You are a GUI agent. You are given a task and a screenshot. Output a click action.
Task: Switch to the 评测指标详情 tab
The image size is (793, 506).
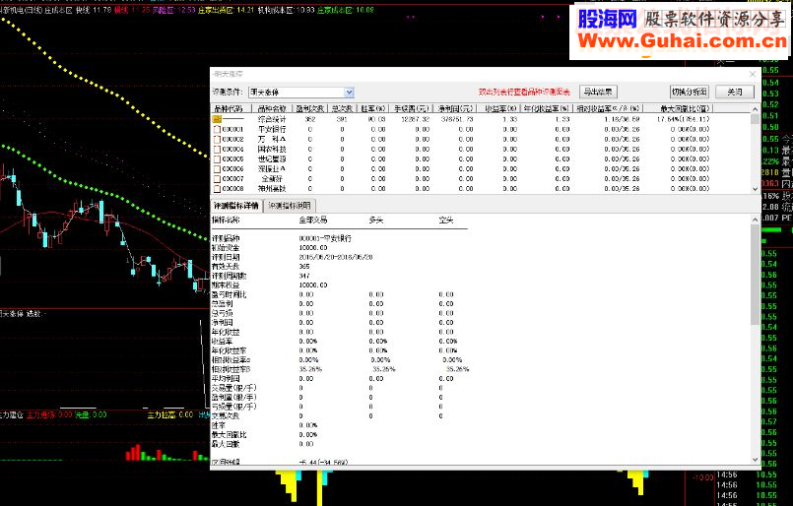click(236, 206)
